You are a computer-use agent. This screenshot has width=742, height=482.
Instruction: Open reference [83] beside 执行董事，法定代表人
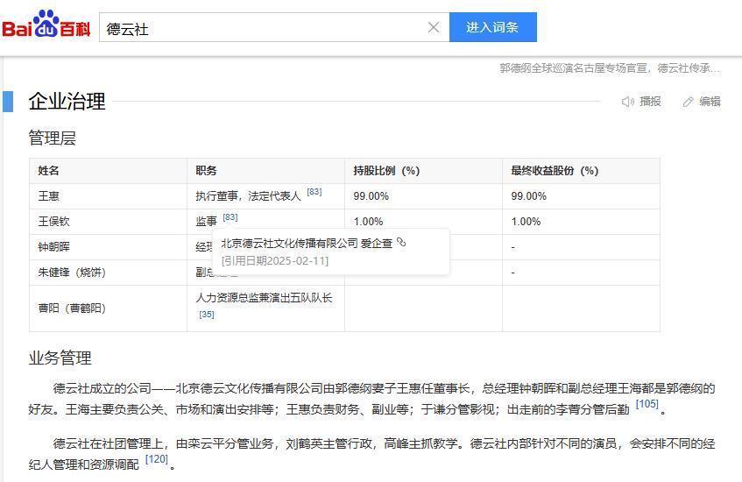click(x=314, y=192)
